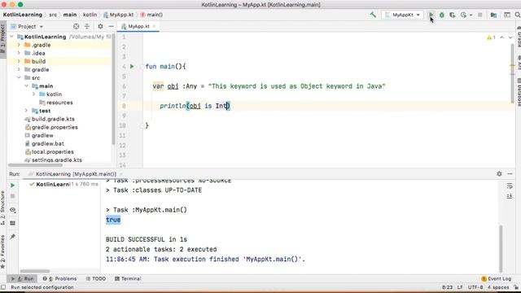Open the Event Log
Viewport: 521px width, 293px height.
pos(497,278)
